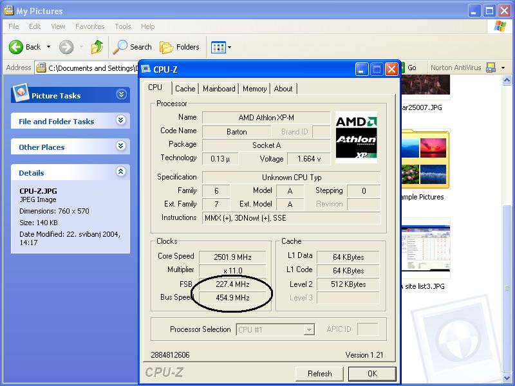Collapse the Details panel
The width and height of the screenshot is (515, 386).
(x=121, y=172)
